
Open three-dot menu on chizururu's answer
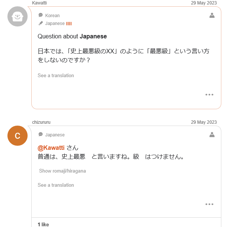pyautogui.click(x=209, y=204)
